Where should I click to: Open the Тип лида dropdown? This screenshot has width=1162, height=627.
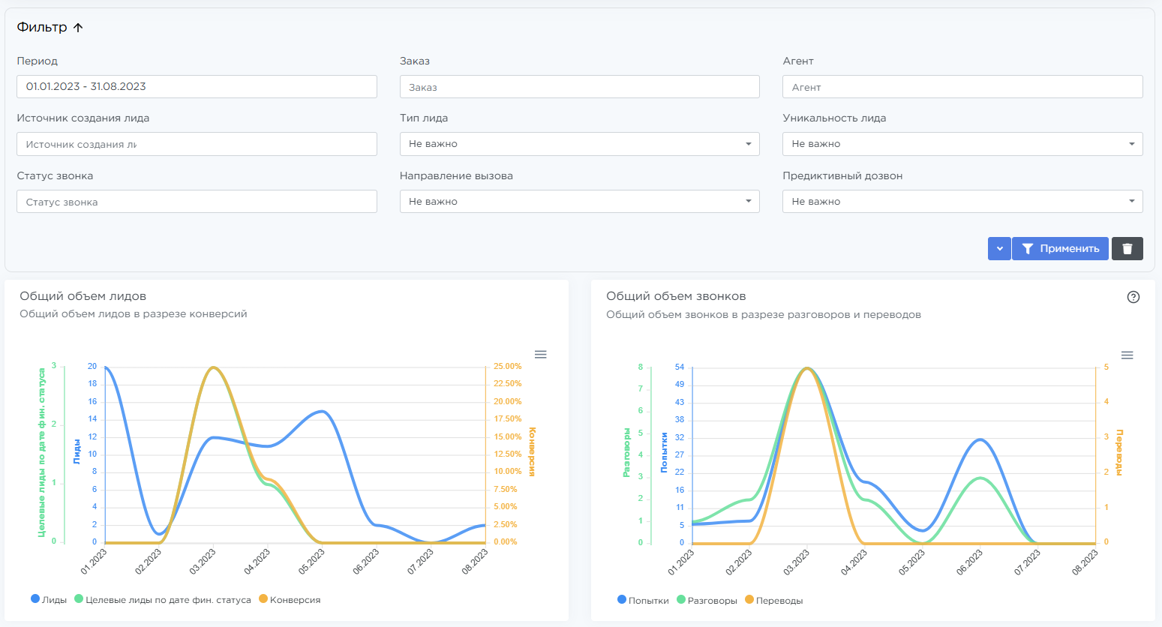click(579, 144)
